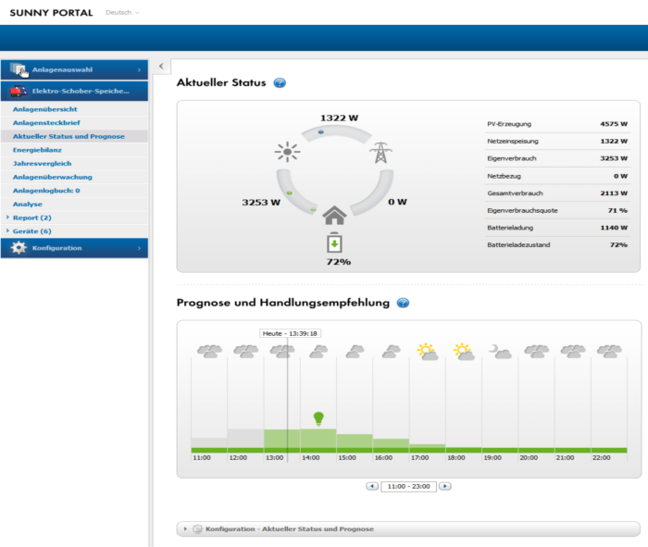The width and height of the screenshot is (648, 547).
Task: Expand the Report (2) tree item
Action: pos(7,218)
